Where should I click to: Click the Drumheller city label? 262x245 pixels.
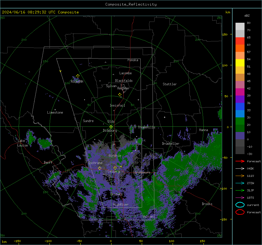[x=171, y=144]
